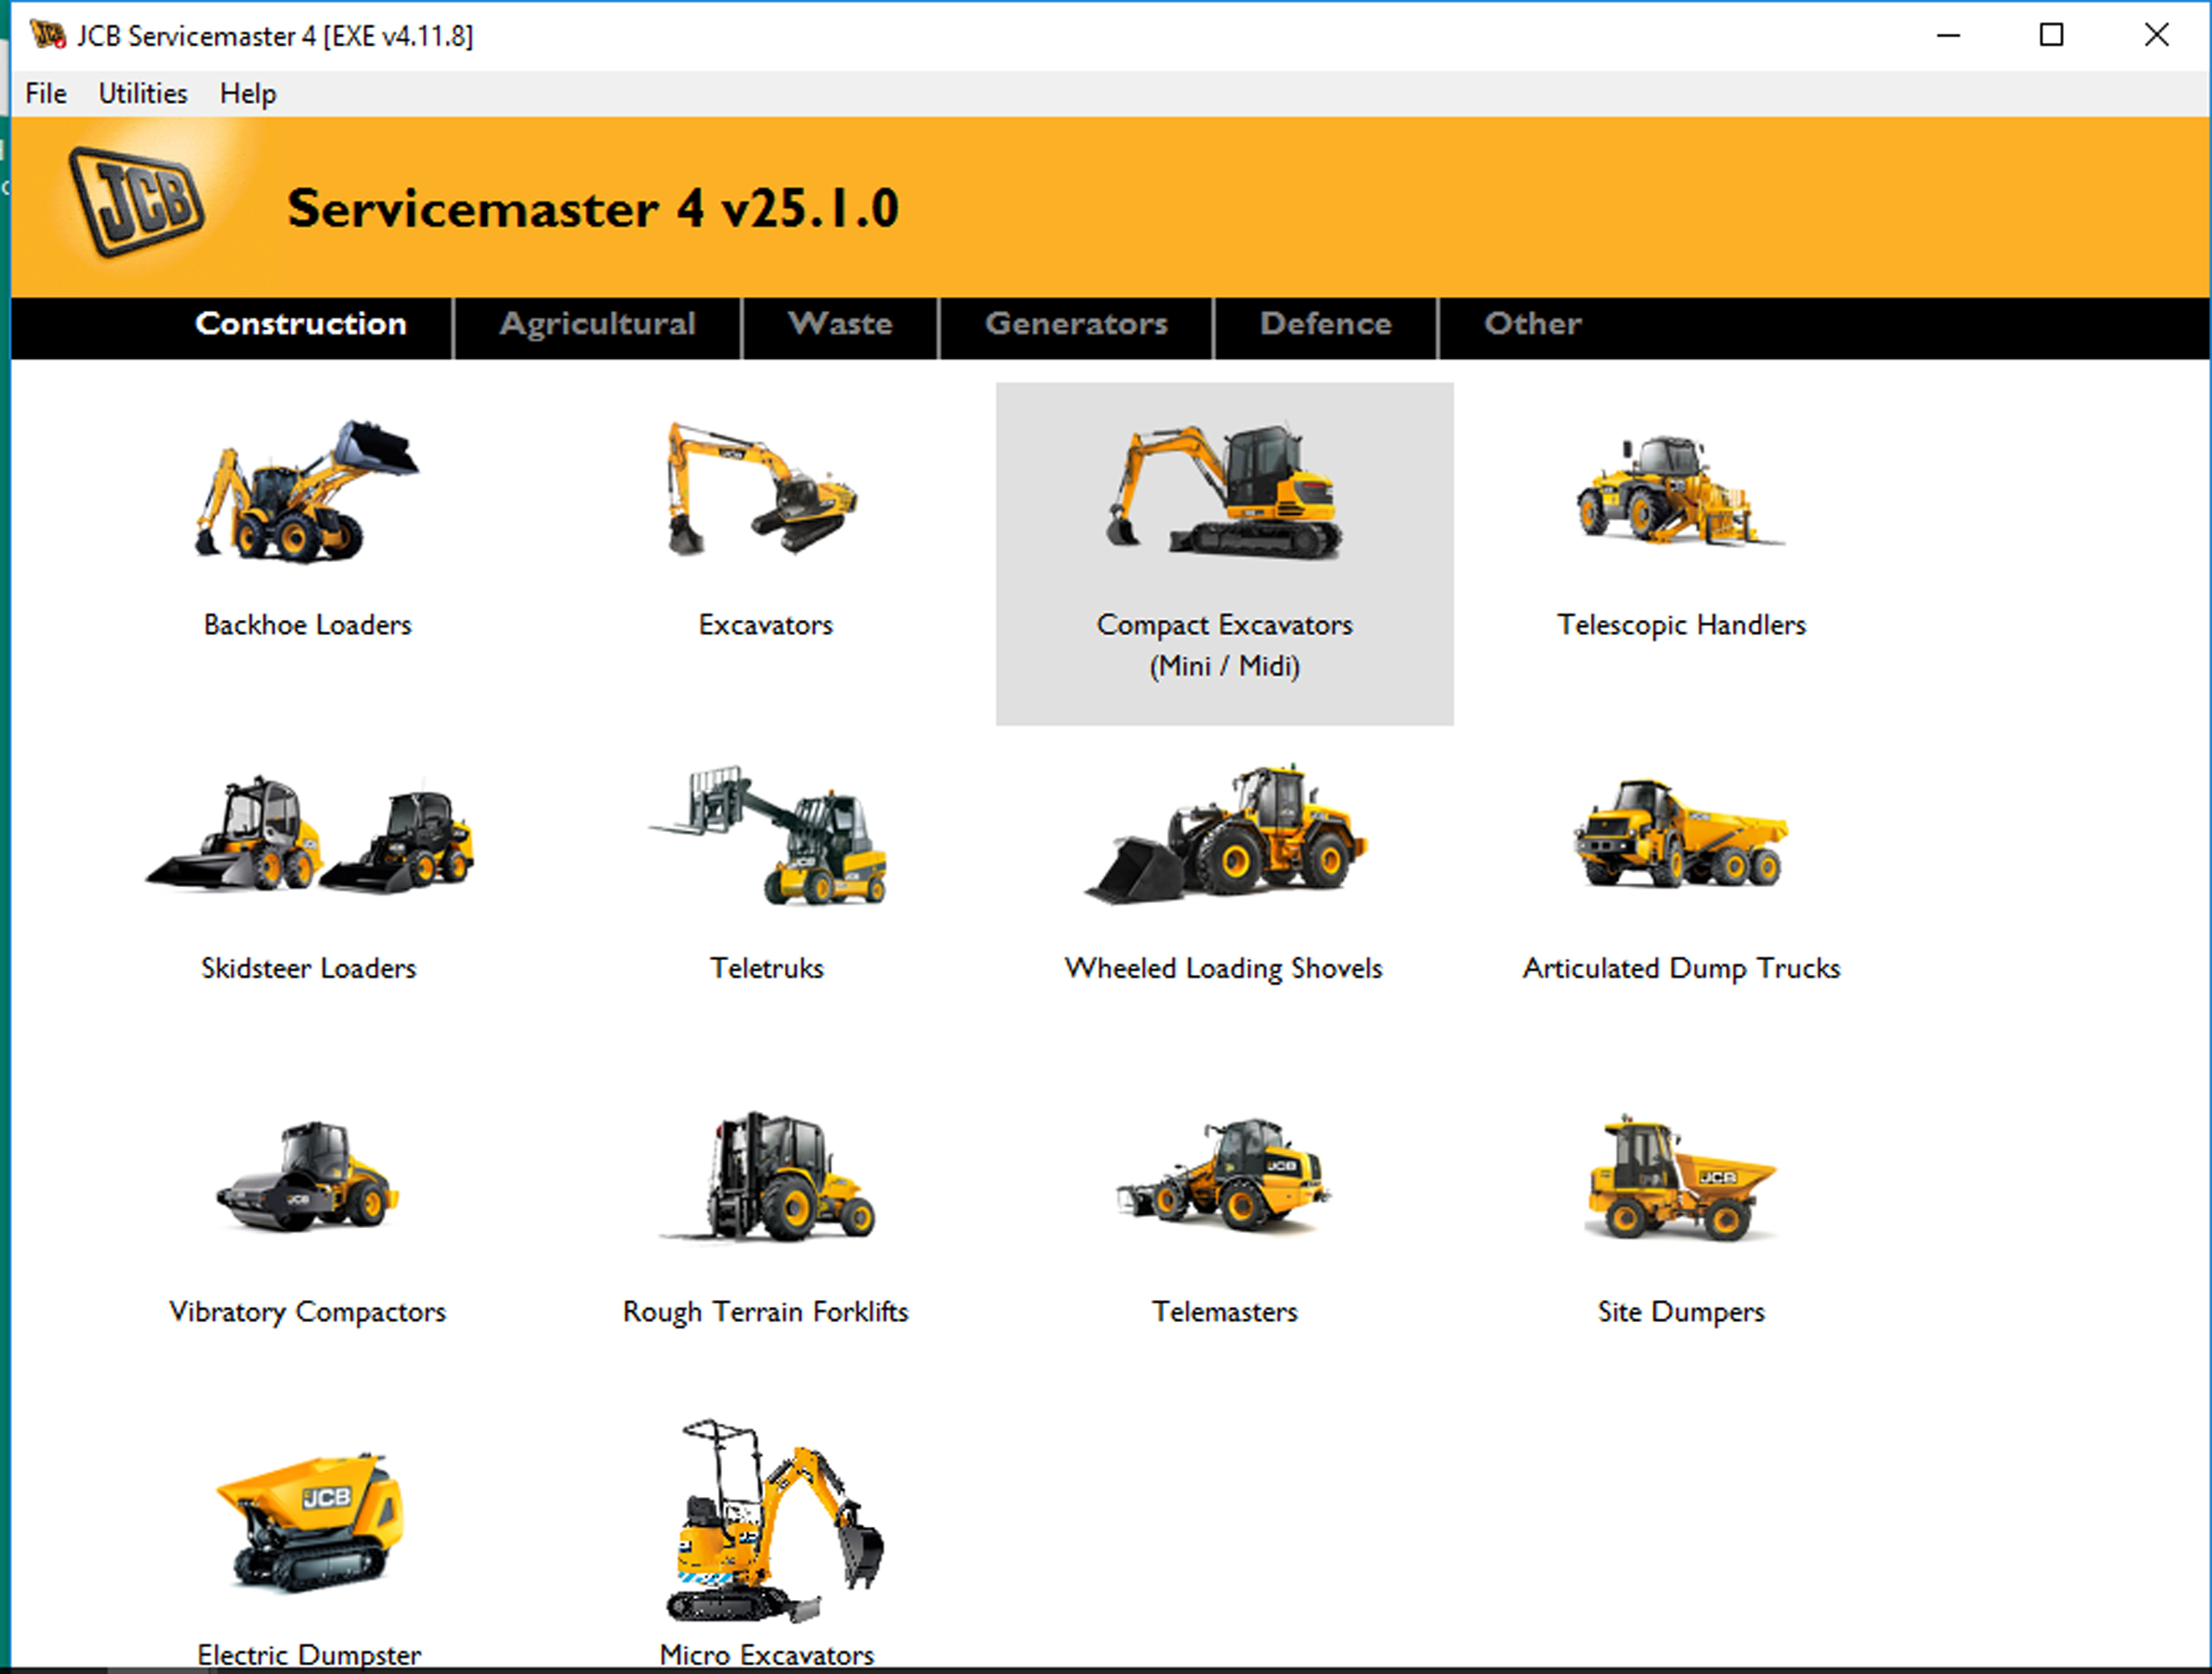
Task: Open the Generators tab
Action: 1076,324
